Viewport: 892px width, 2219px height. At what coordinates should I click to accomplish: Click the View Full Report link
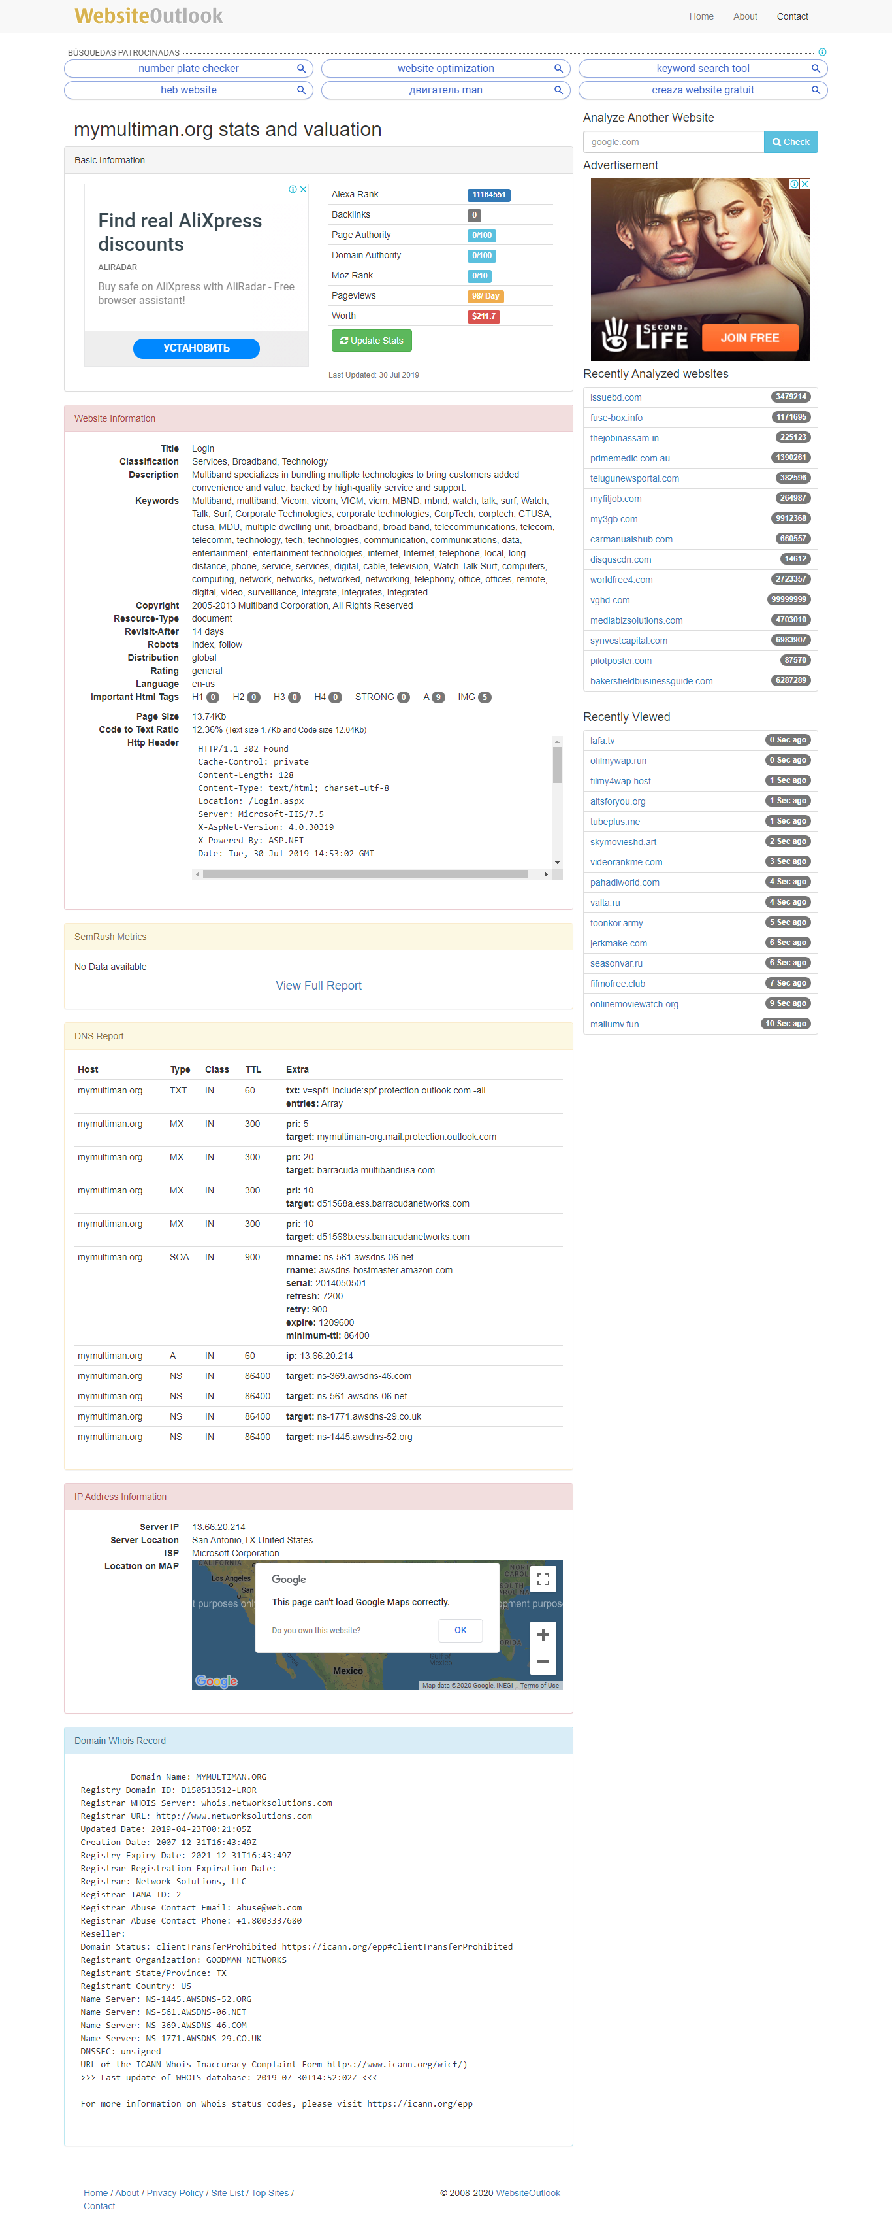coord(319,986)
